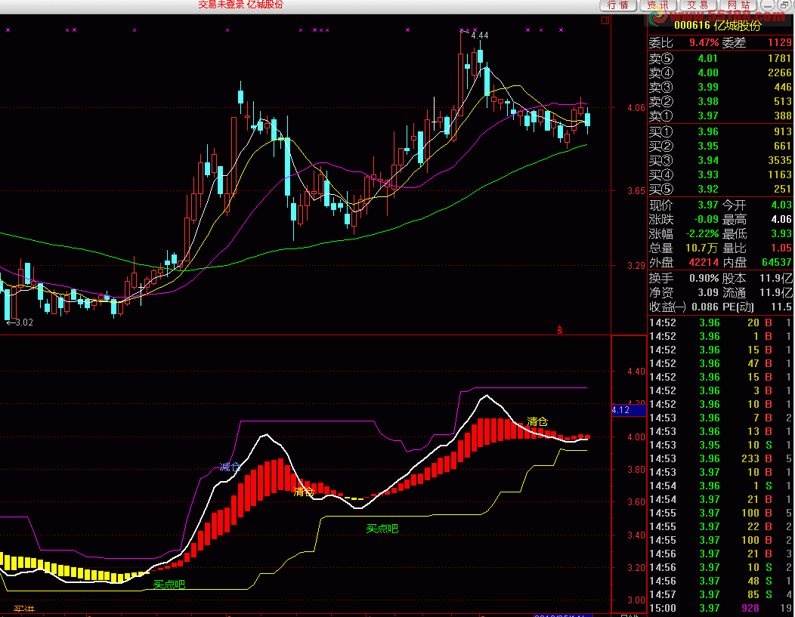Click the leftmost 买点吧 buy signal label

pos(169,584)
